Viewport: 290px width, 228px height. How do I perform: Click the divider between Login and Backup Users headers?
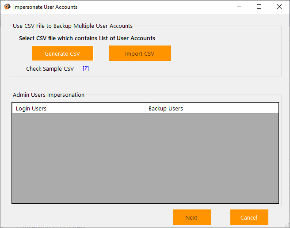145,108
